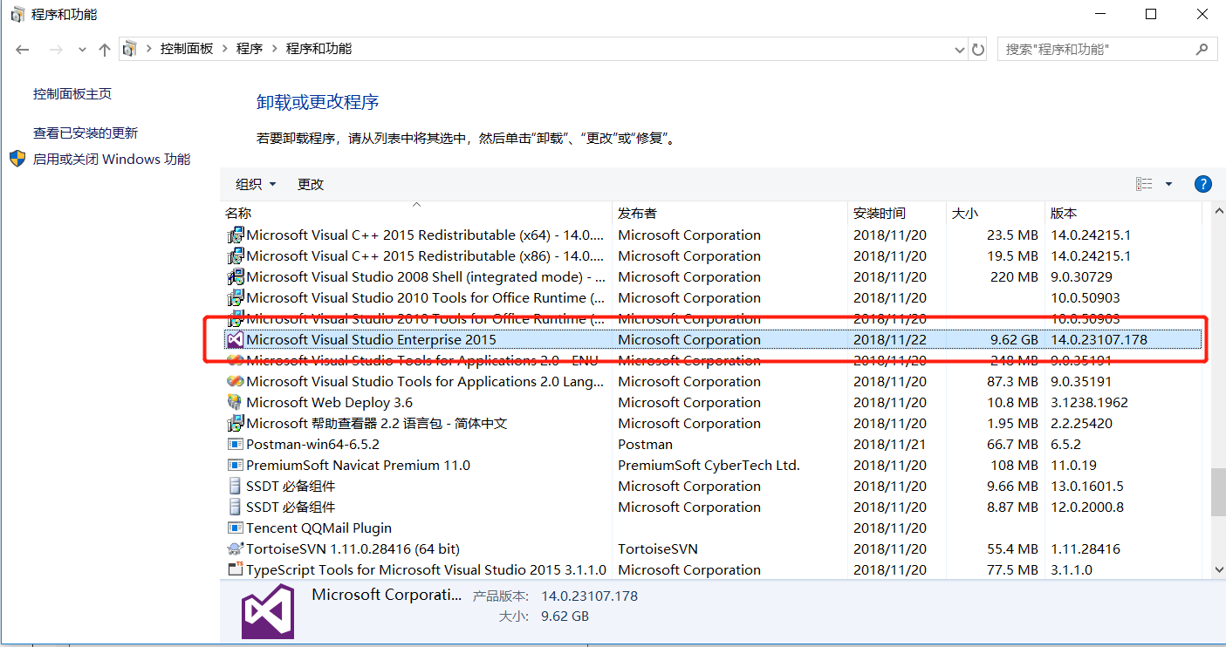Select 控制面板 in the breadcrumb path
1226x647 pixels.
(x=187, y=49)
